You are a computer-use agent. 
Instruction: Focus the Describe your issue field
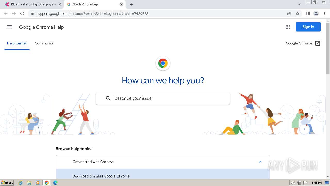[x=163, y=98]
